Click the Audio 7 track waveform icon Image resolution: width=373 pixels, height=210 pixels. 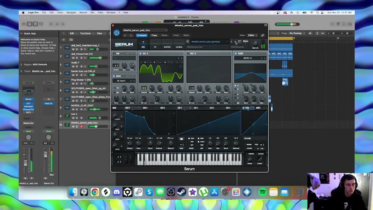click(x=67, y=64)
